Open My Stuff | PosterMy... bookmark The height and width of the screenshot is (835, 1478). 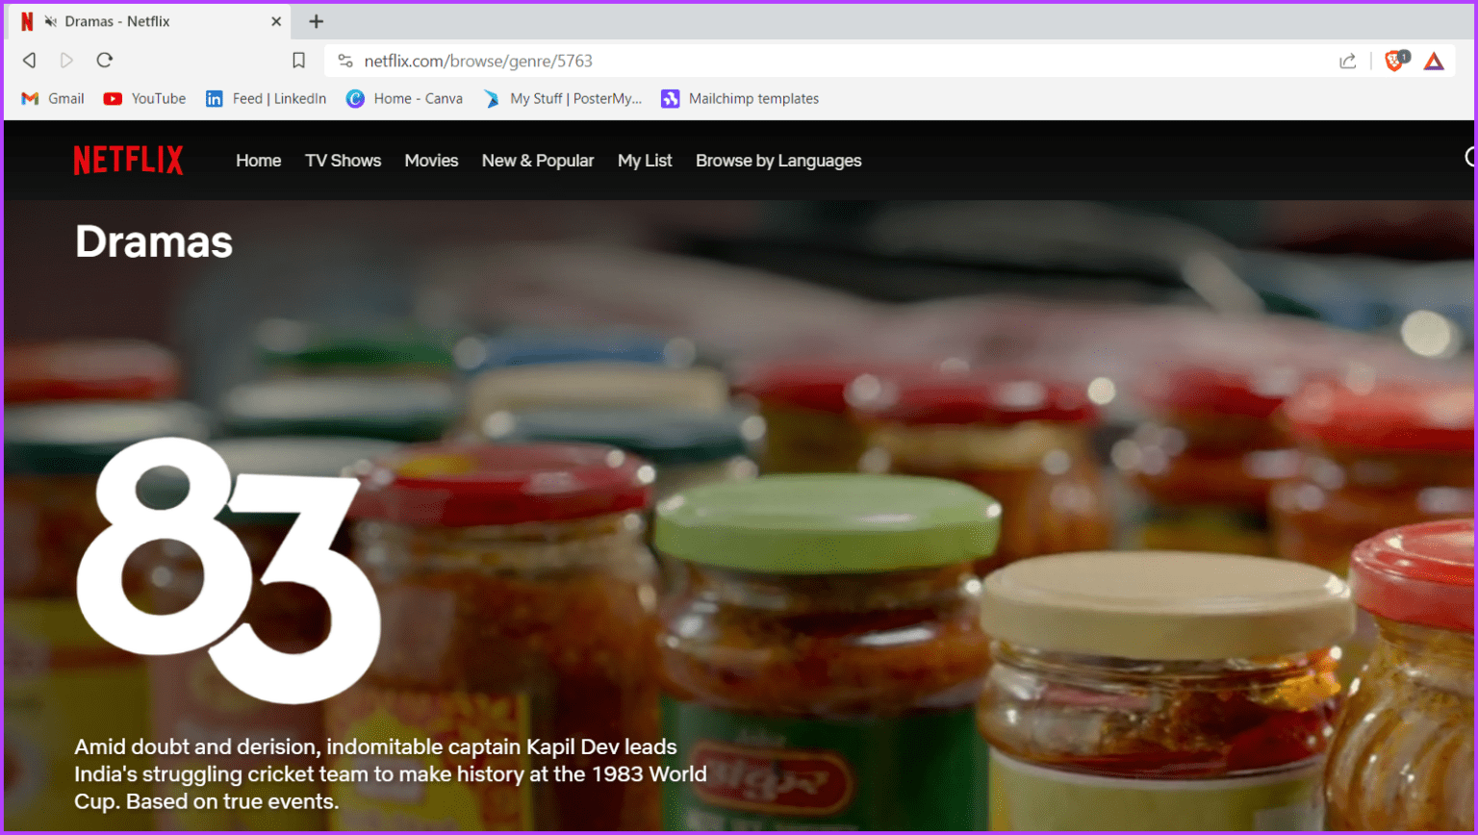coord(562,98)
